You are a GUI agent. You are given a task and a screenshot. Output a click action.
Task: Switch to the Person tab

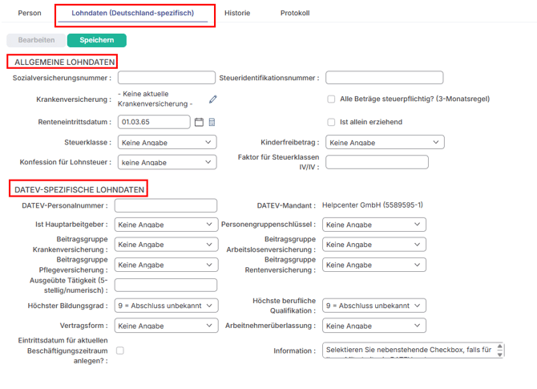point(30,14)
